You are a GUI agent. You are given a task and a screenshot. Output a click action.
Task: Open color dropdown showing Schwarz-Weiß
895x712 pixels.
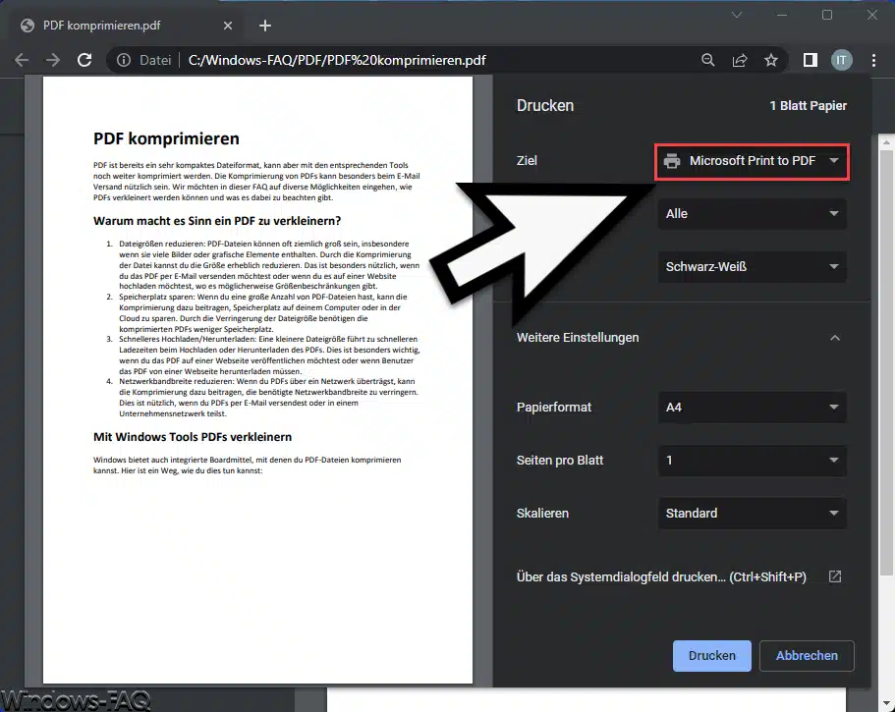[x=752, y=266]
